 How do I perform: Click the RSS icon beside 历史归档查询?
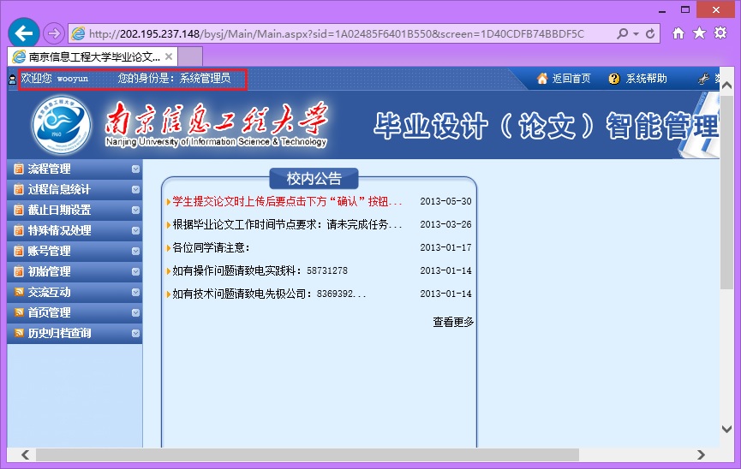(x=19, y=333)
